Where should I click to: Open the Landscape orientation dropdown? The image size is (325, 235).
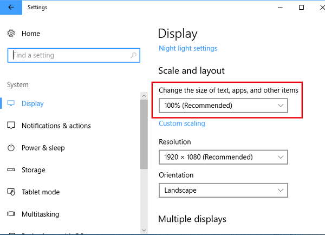[223, 190]
